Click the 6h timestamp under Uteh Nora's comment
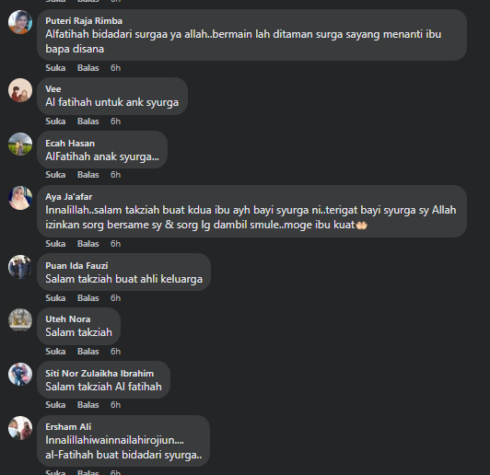Screen dimensions: 490x475 (116, 352)
